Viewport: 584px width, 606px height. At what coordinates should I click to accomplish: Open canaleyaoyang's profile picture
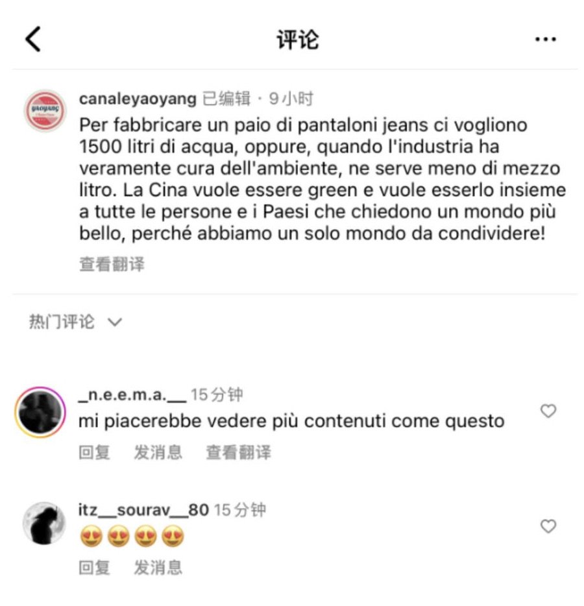(45, 111)
